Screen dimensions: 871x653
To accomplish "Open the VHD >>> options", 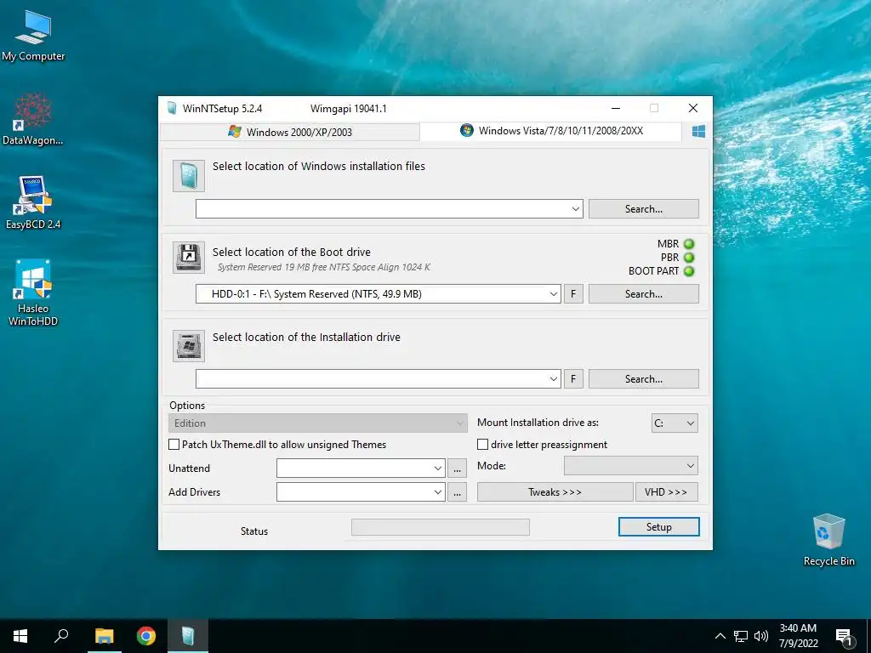I will [x=667, y=492].
